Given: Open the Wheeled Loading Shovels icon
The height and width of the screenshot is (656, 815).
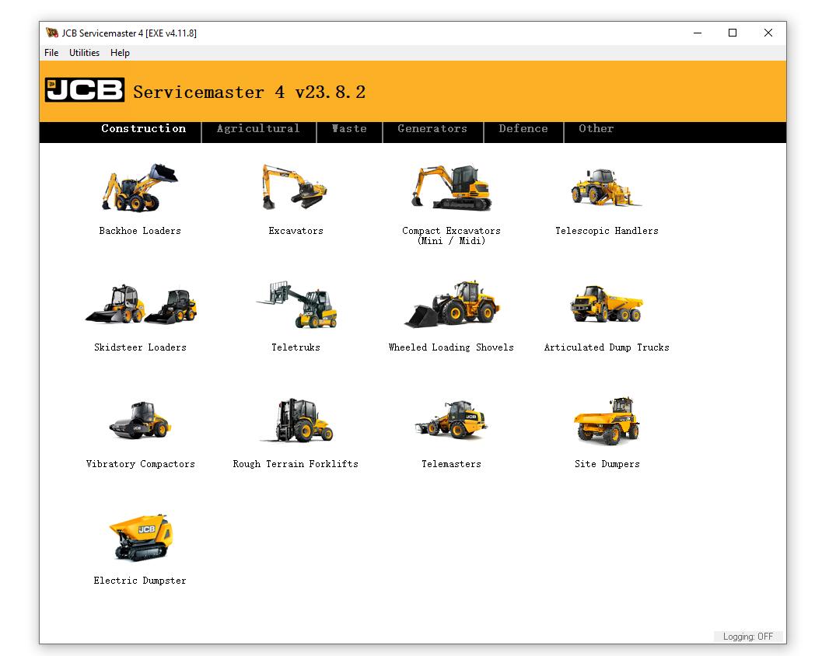Looking at the screenshot, I should click(452, 305).
